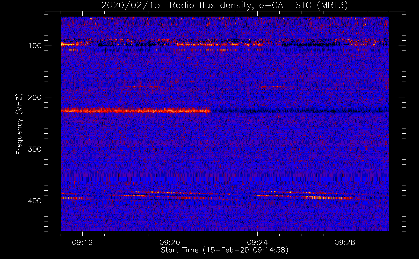Click the bright red emission band near 225 MHz
This screenshot has width=419, height=259.
[136, 111]
